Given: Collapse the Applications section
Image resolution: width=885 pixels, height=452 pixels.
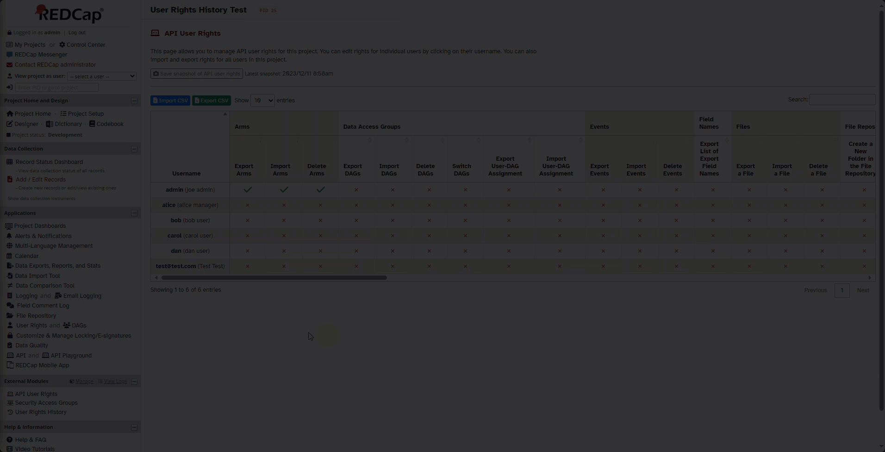Looking at the screenshot, I should pos(134,213).
